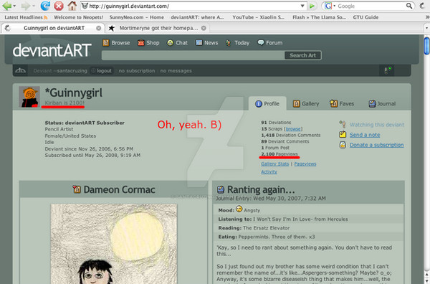Screen dimensions: 430x284
Task: Open the address bar history dropdown
Action: (302, 6)
